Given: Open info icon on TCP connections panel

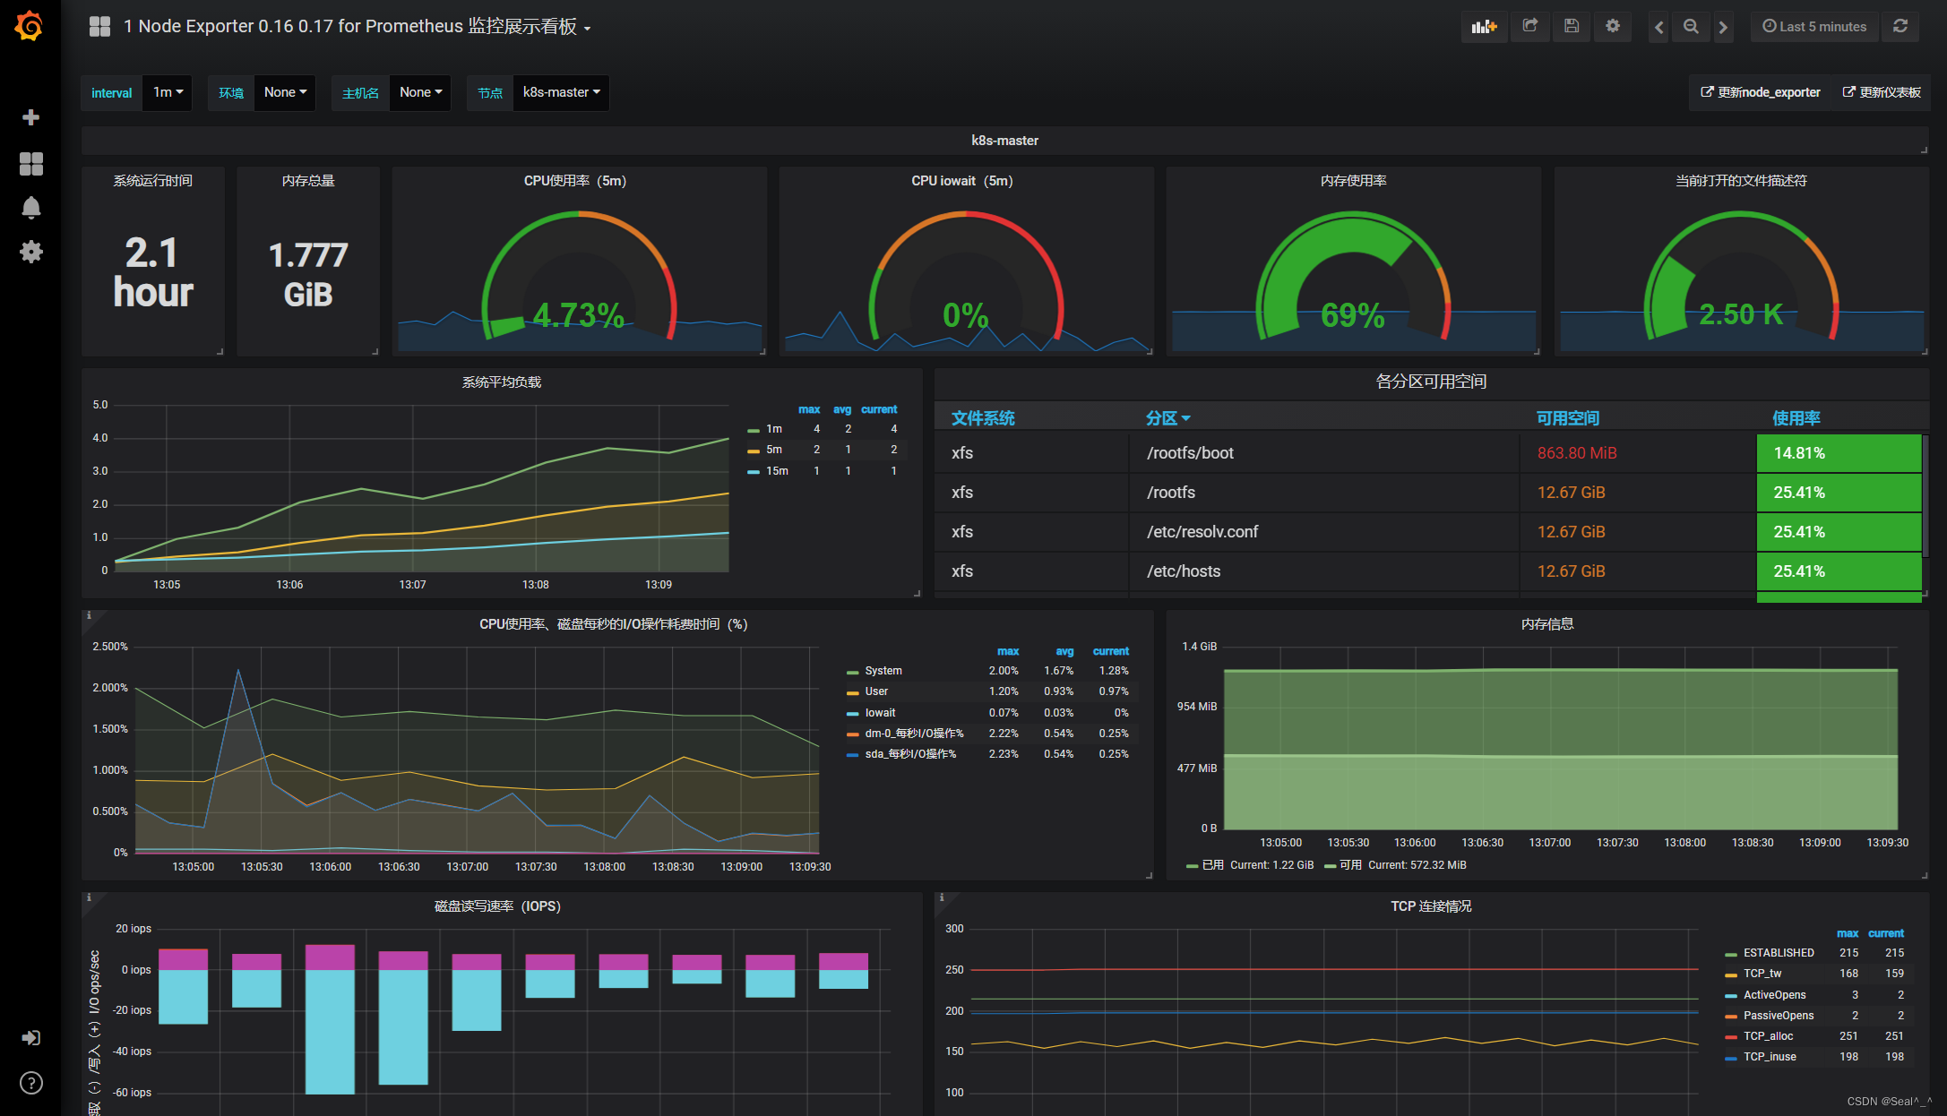Looking at the screenshot, I should [942, 897].
